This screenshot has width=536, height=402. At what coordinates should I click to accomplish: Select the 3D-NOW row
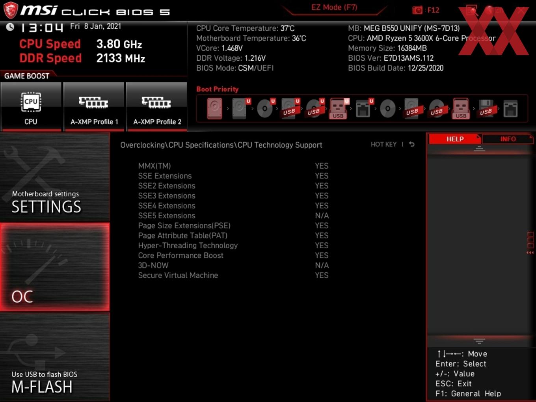tap(233, 265)
